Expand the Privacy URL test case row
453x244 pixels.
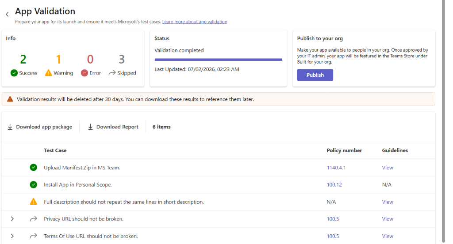click(x=12, y=219)
